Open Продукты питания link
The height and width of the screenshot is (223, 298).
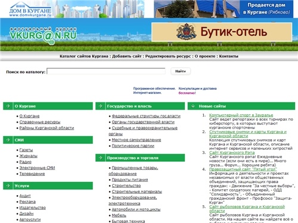point(130,180)
